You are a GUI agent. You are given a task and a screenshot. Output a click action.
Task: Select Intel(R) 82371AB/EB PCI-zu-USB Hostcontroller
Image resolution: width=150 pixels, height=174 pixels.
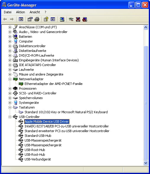(66, 126)
